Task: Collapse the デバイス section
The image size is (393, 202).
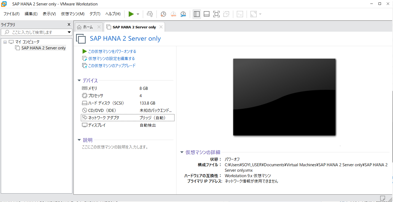Action: pos(79,81)
